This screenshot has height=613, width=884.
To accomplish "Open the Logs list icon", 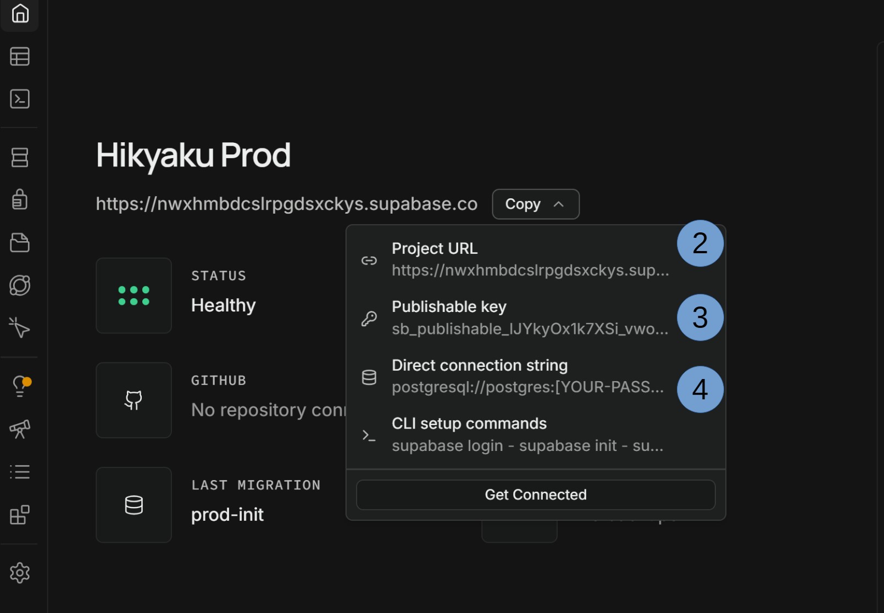I will point(20,472).
